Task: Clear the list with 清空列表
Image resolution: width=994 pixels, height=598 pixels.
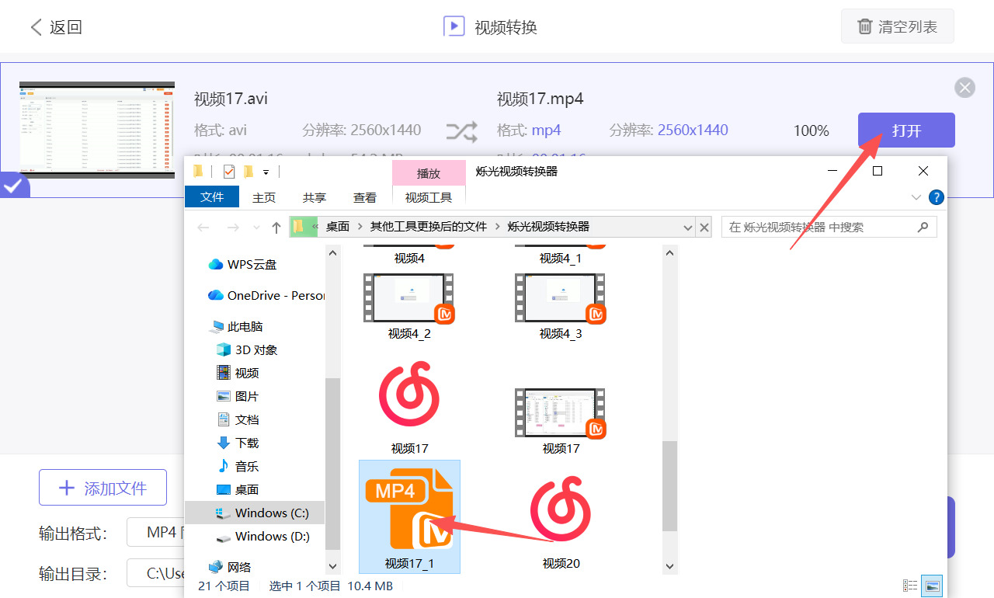Action: pyautogui.click(x=897, y=26)
